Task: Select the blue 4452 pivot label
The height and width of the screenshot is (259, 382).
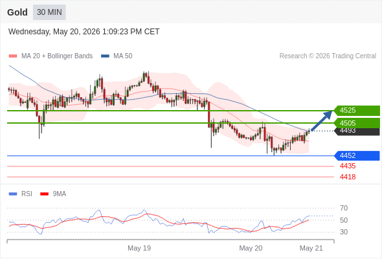Action: point(357,155)
